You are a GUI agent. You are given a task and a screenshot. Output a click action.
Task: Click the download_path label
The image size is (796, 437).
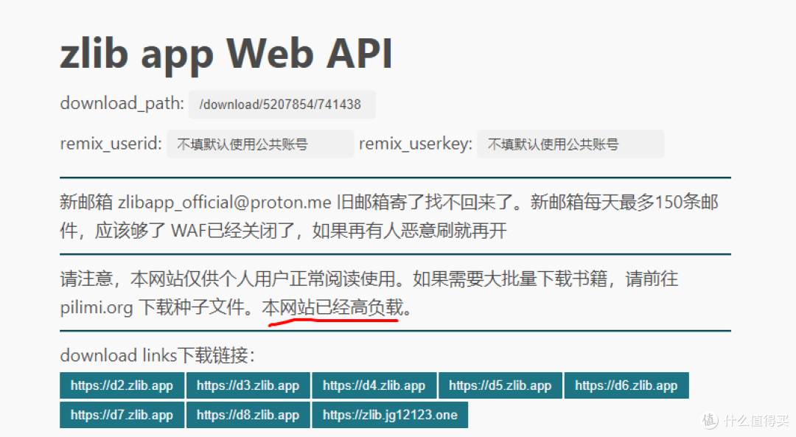(x=122, y=104)
